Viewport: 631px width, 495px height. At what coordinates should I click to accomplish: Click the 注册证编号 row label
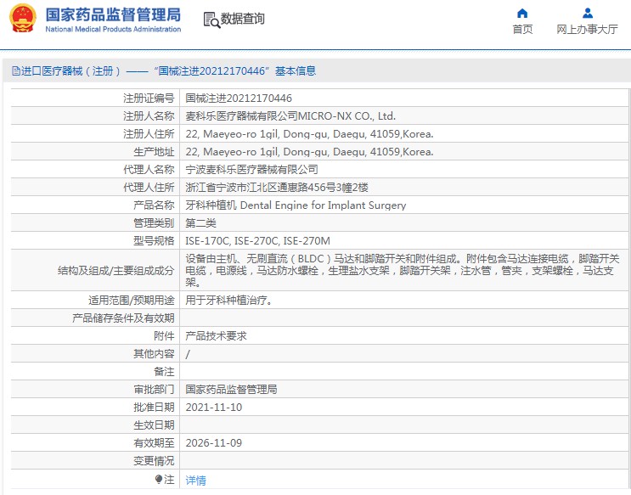[149, 98]
